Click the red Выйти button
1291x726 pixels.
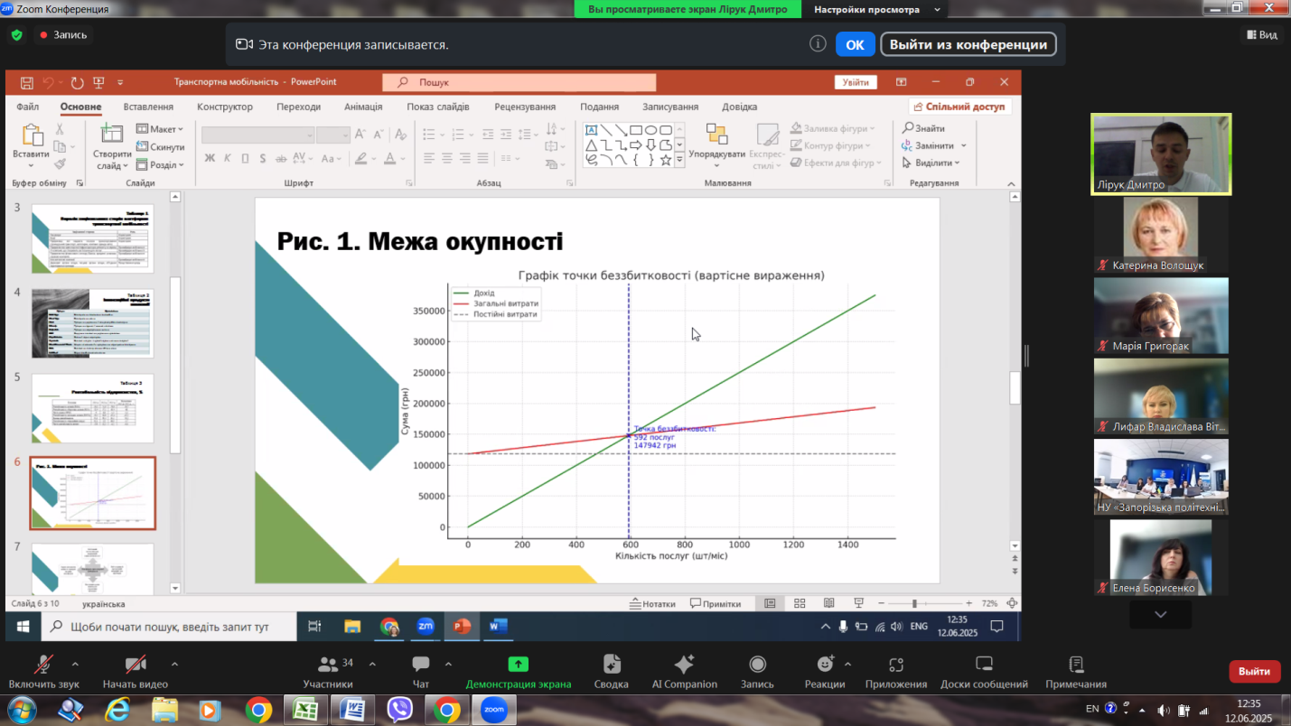[x=1254, y=671]
